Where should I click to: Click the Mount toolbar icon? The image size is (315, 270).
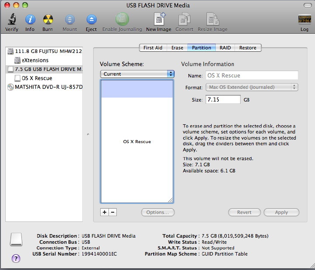[70, 20]
